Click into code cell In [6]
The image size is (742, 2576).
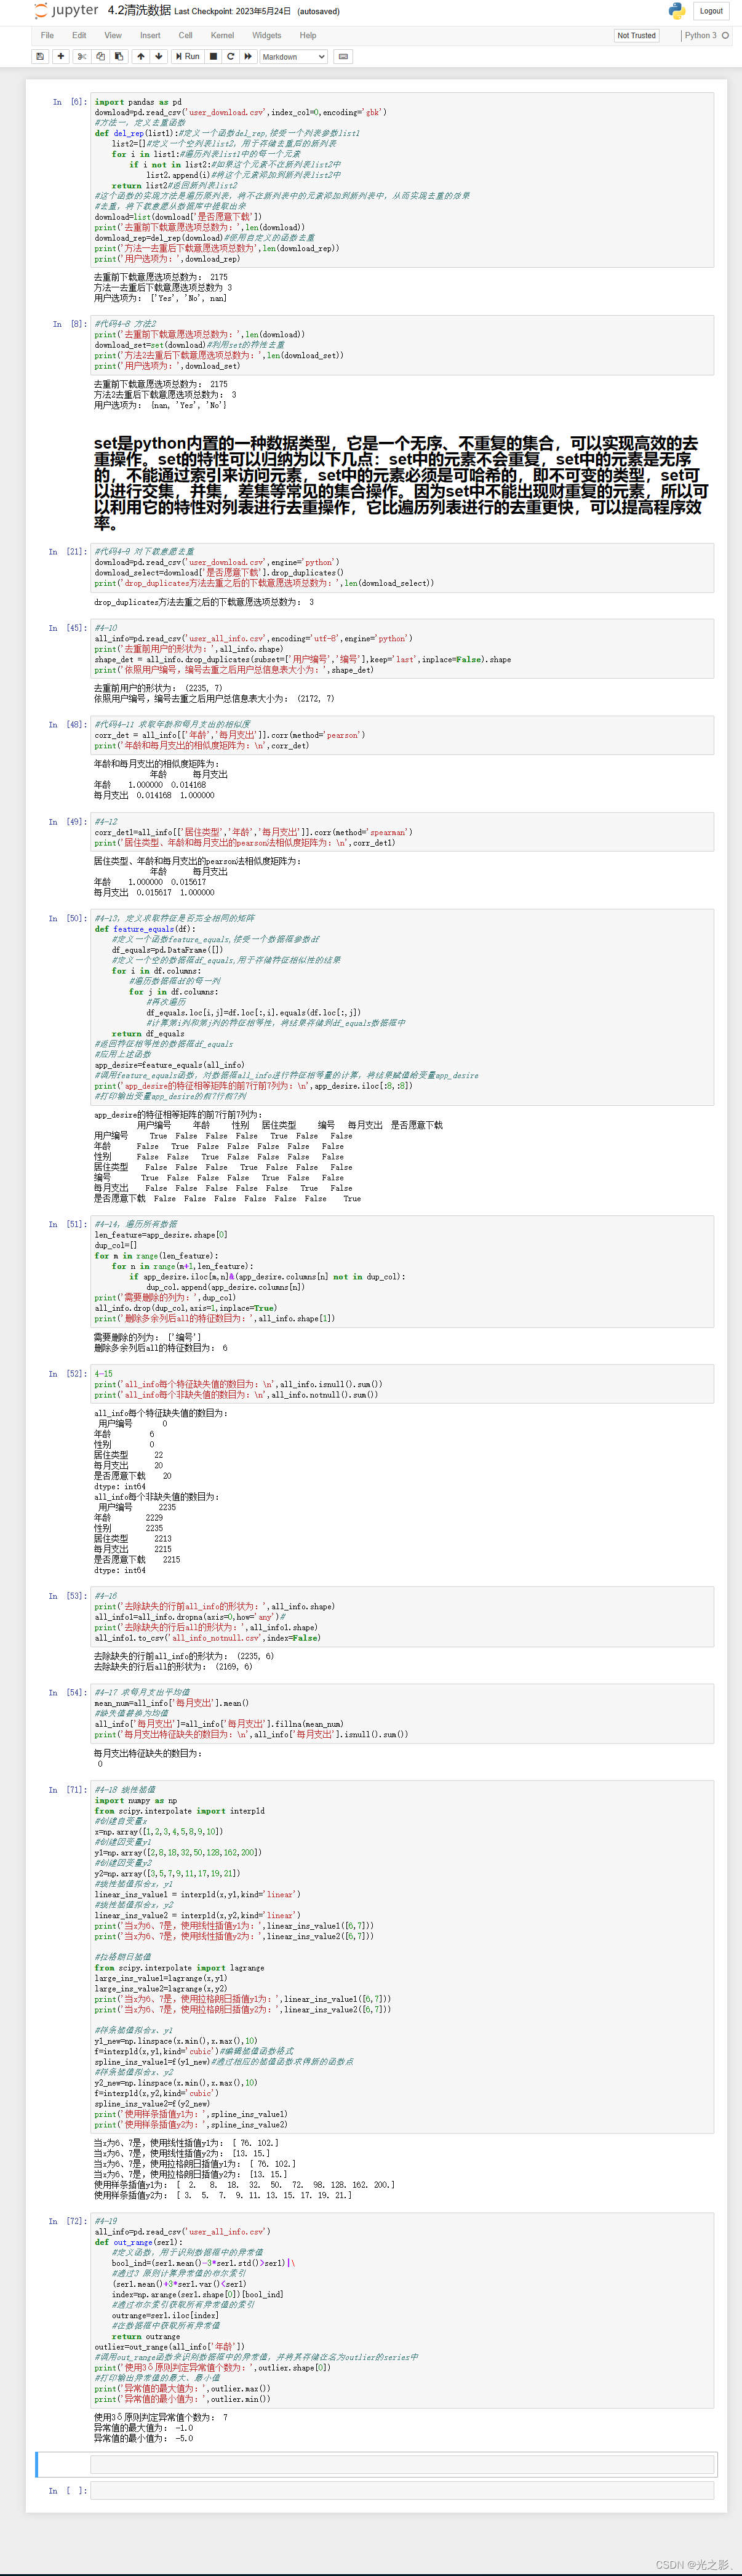(x=402, y=180)
